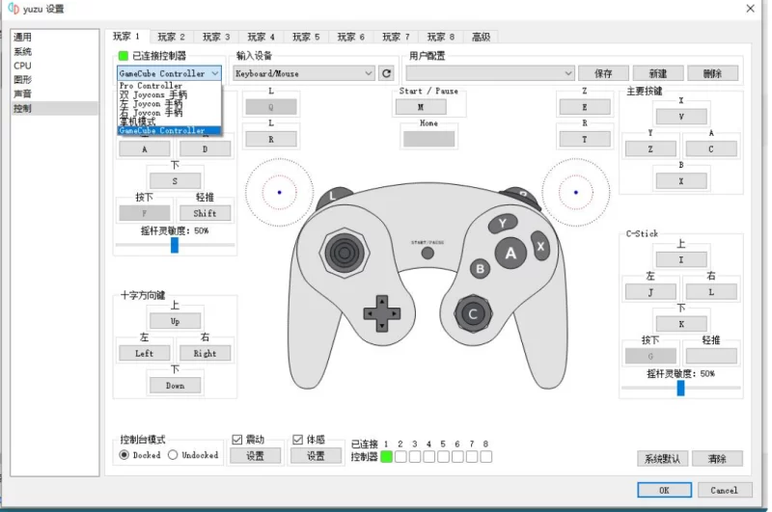Click the 保存 save profile button

pos(603,73)
